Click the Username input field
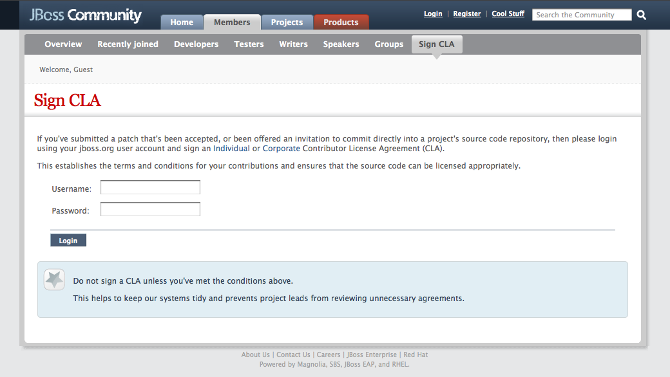670x377 pixels. pos(150,188)
